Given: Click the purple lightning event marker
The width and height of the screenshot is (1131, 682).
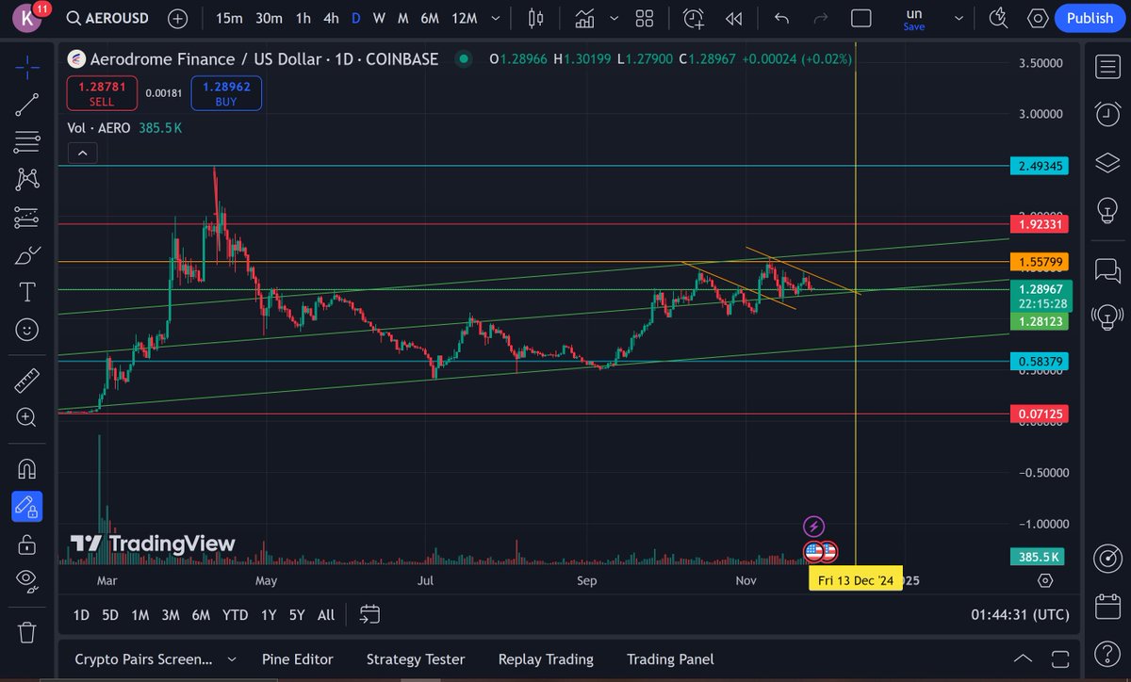Looking at the screenshot, I should coord(814,527).
